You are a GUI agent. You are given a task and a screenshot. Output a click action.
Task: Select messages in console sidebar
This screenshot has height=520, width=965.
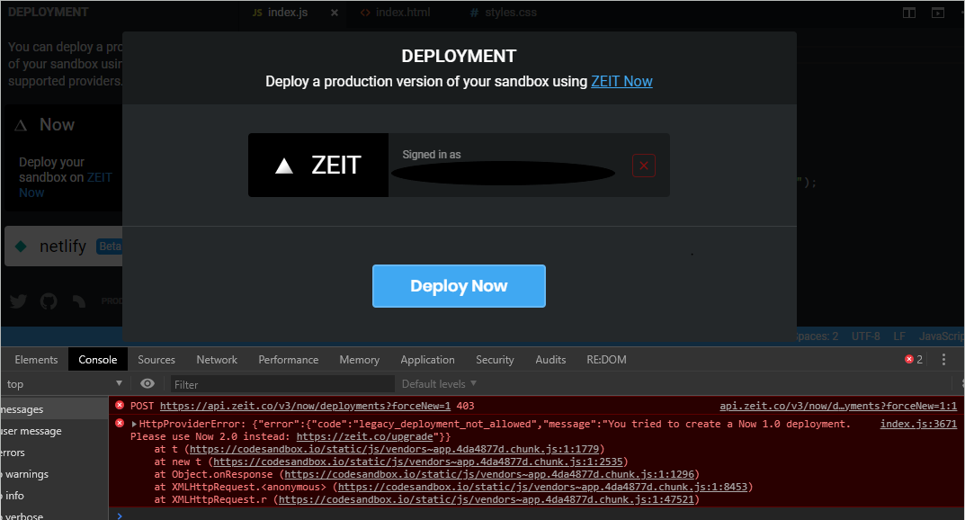(x=54, y=410)
